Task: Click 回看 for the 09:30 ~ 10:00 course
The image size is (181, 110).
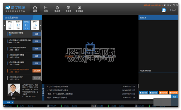Action: (x=37, y=41)
